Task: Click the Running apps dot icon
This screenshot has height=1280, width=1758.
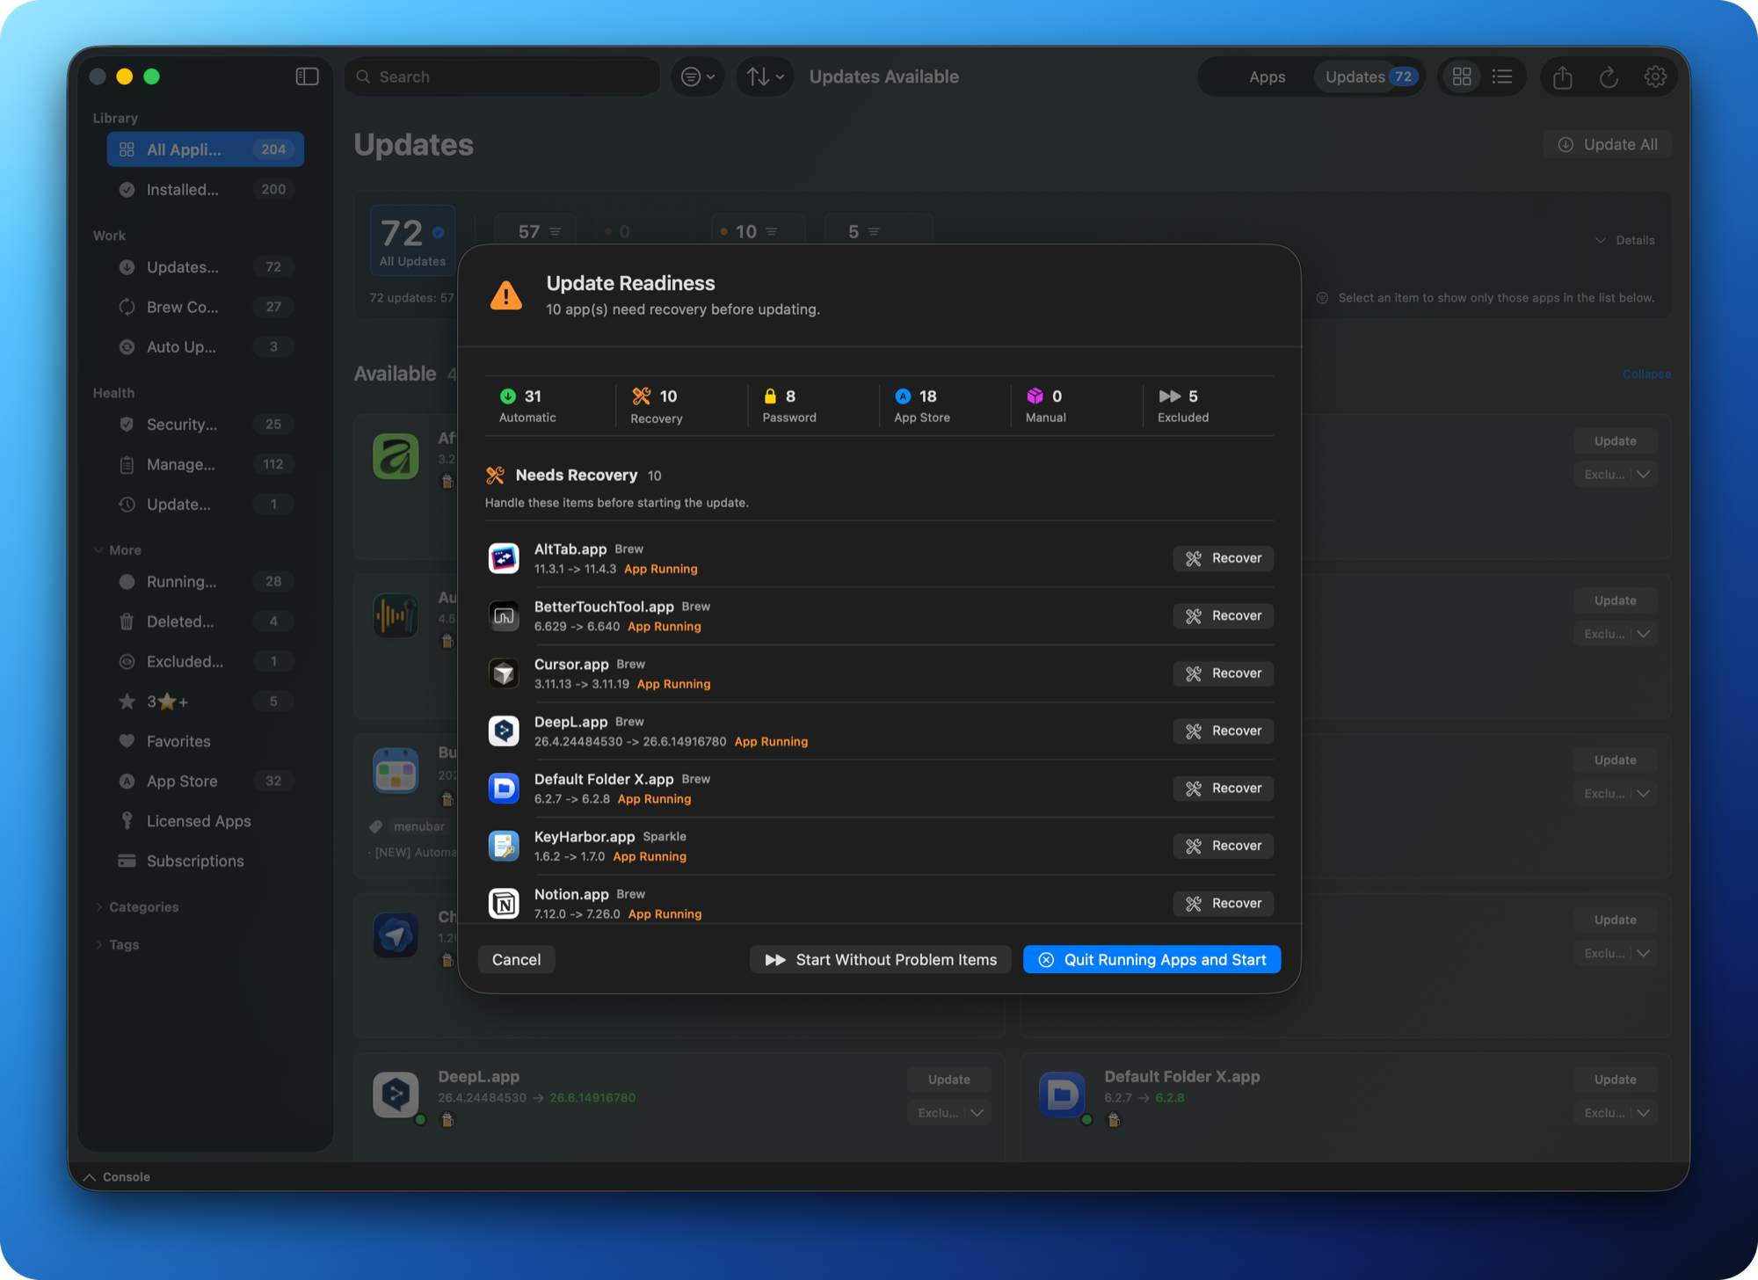Action: (x=127, y=581)
